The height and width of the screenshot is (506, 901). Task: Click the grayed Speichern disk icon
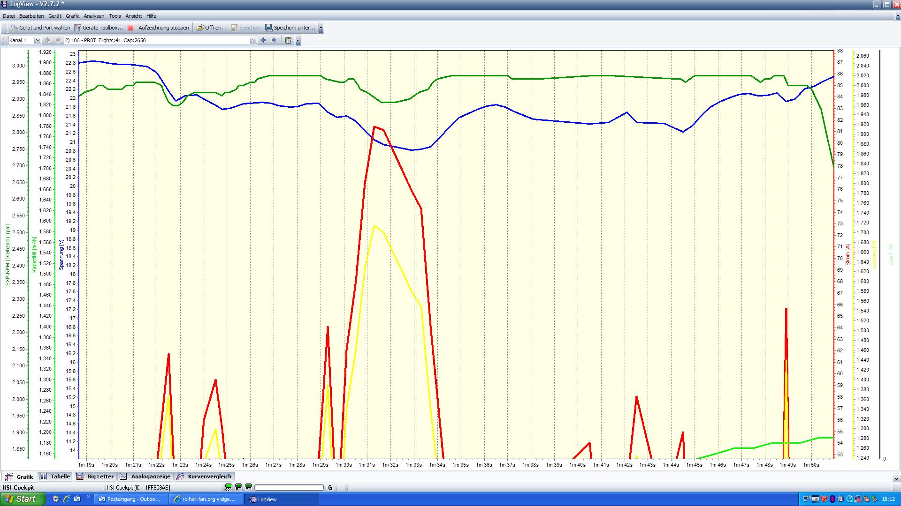click(234, 28)
